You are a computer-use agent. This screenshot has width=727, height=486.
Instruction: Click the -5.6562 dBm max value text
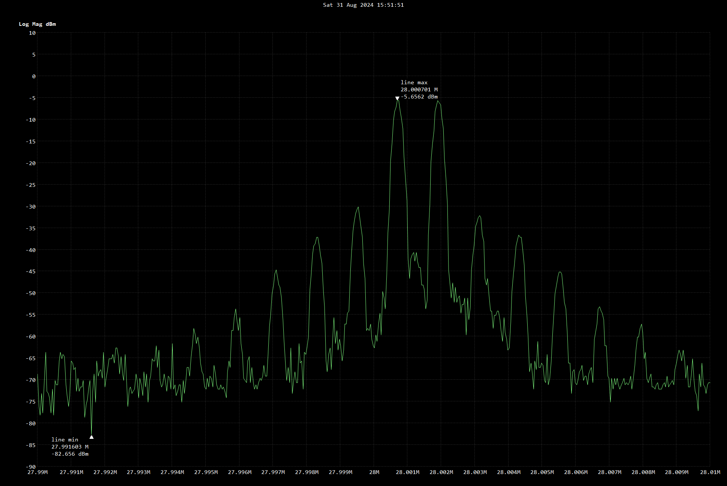coord(419,97)
